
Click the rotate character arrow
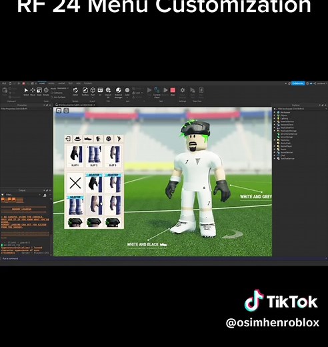pyautogui.click(x=233, y=235)
